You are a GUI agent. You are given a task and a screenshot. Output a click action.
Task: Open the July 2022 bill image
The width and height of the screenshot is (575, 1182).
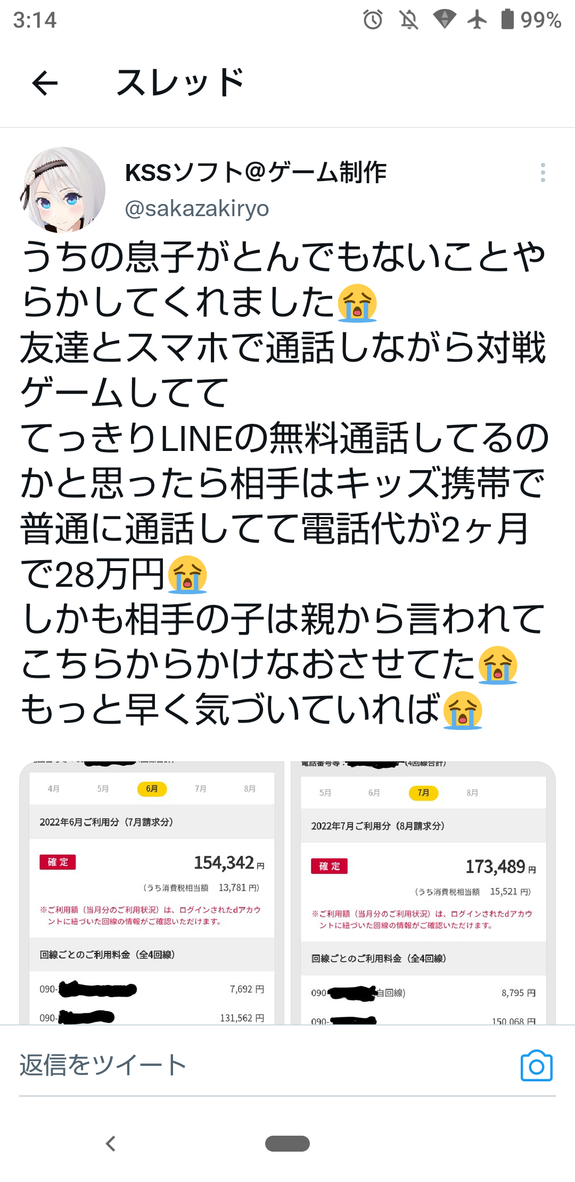(x=423, y=893)
